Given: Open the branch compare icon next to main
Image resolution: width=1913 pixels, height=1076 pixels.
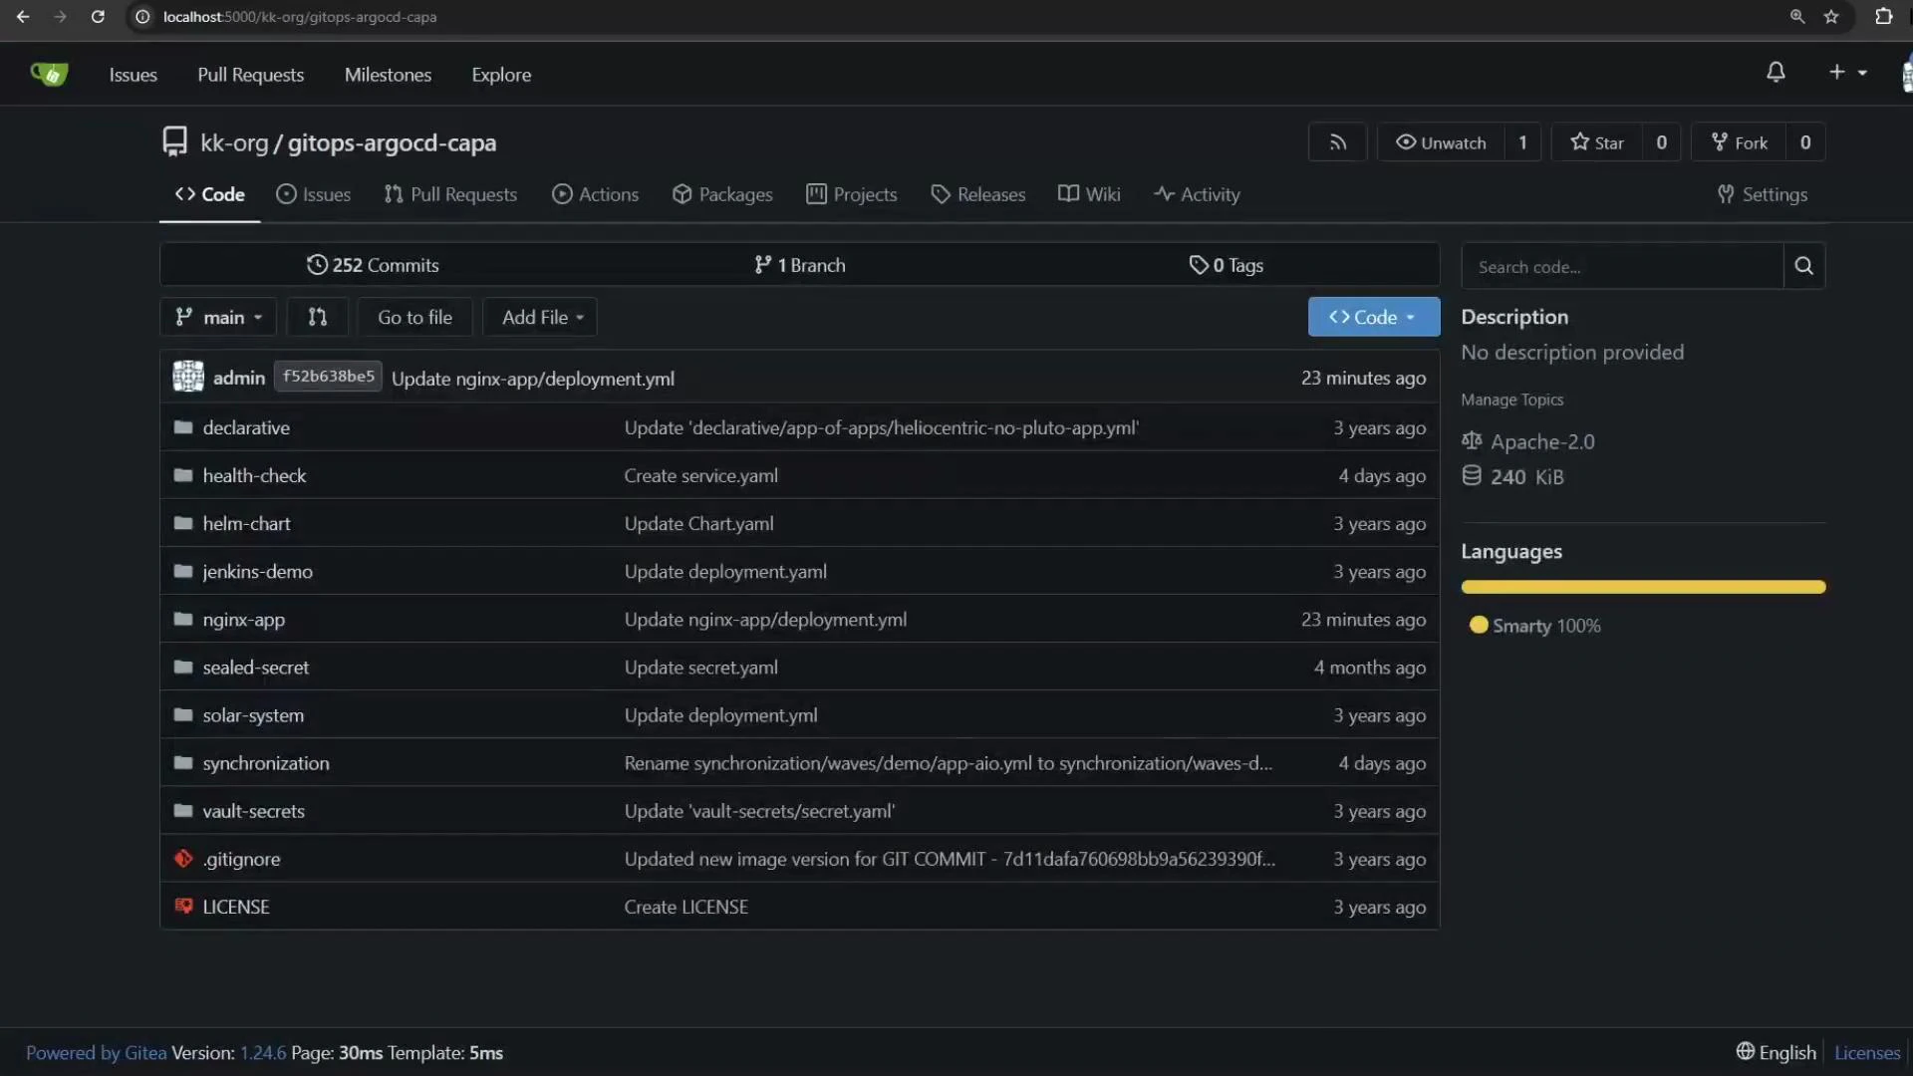Looking at the screenshot, I should click(x=318, y=317).
